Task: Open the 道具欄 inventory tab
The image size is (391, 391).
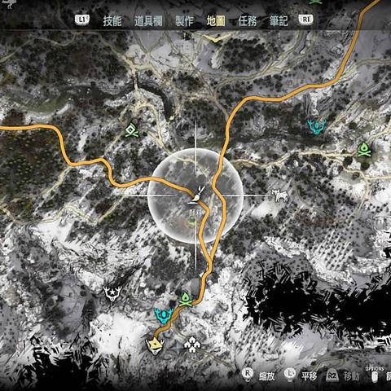Action: [x=148, y=21]
